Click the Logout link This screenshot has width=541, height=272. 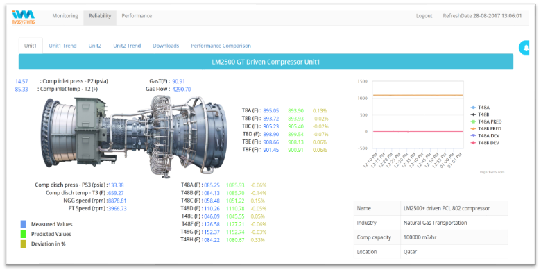tap(424, 16)
